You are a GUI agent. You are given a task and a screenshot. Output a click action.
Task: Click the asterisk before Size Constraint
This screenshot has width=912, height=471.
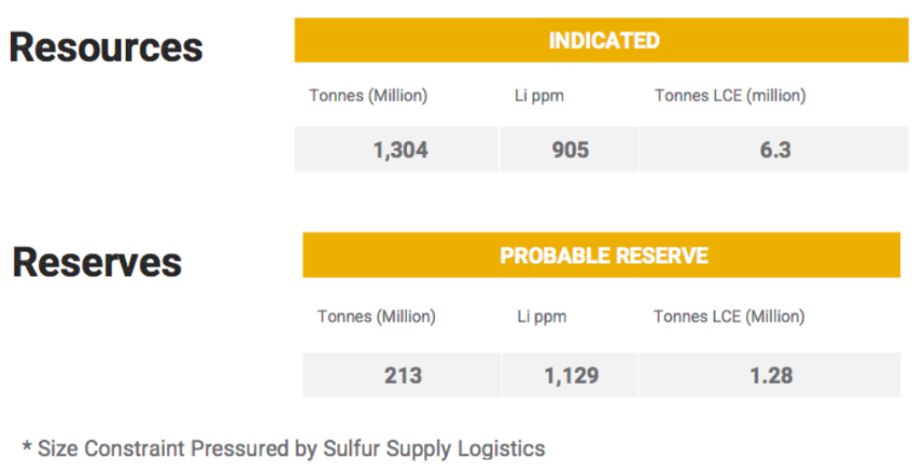(x=26, y=446)
